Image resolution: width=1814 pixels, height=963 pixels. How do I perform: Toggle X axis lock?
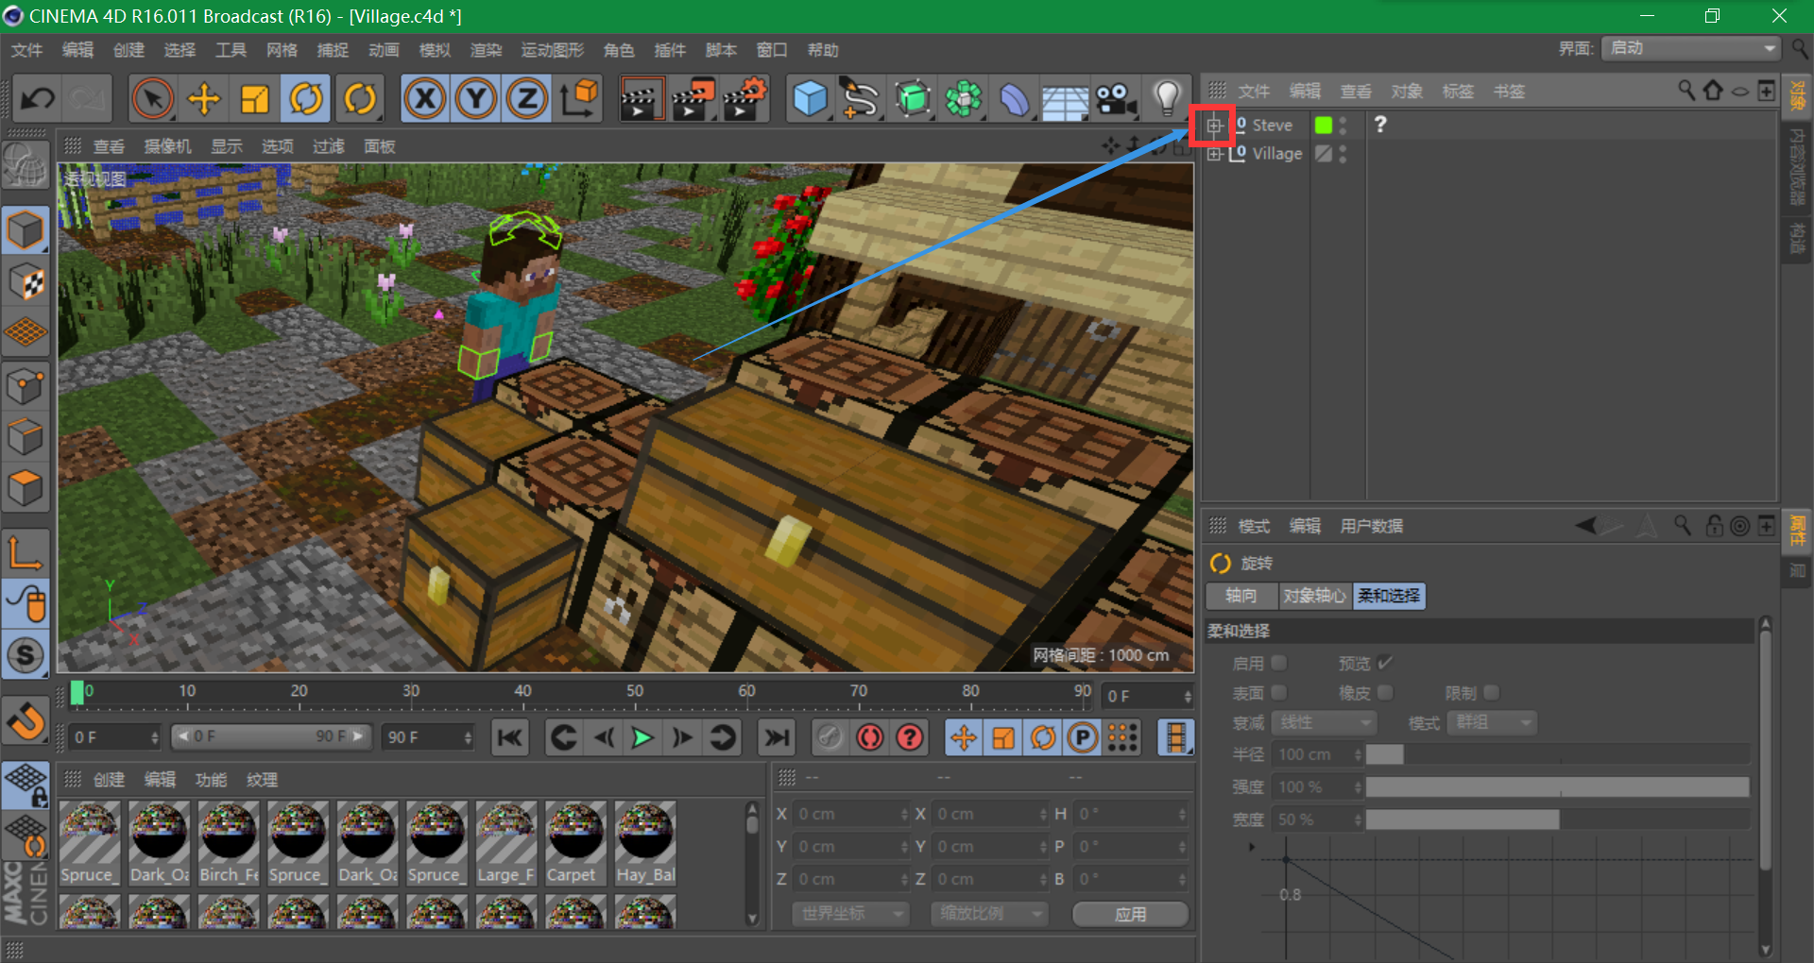click(425, 98)
